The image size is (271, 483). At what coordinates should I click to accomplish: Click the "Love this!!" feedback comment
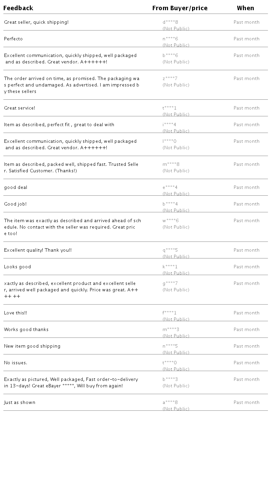click(15, 313)
